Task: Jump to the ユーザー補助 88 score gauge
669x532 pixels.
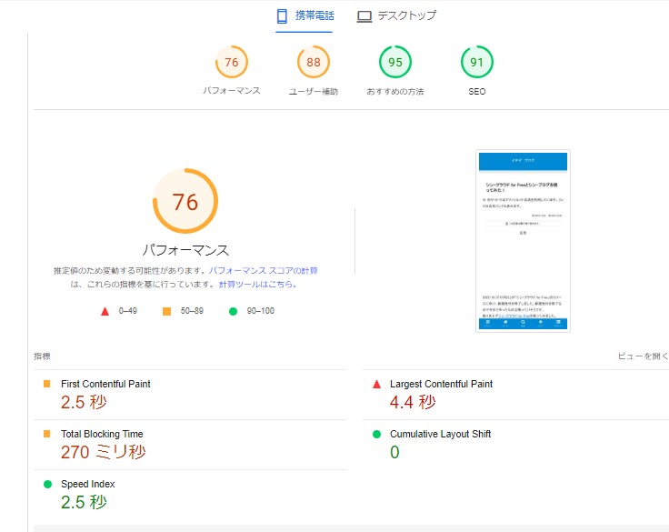Action: 314,63
